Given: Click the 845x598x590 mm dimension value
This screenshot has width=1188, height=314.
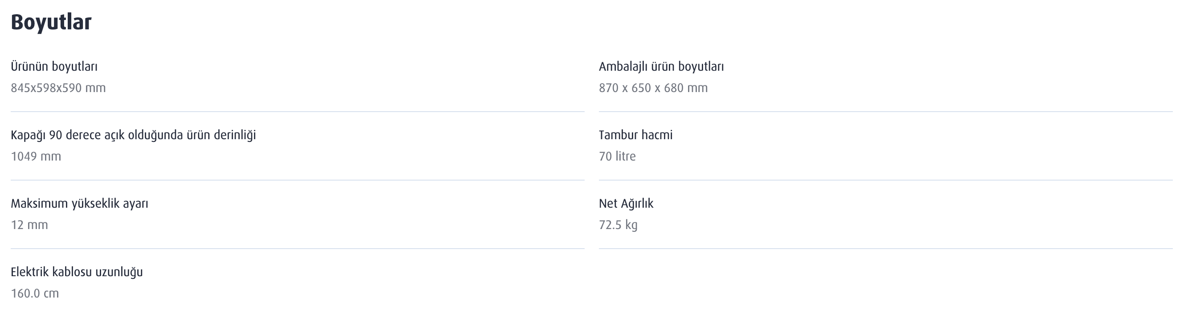Looking at the screenshot, I should pos(58,88).
